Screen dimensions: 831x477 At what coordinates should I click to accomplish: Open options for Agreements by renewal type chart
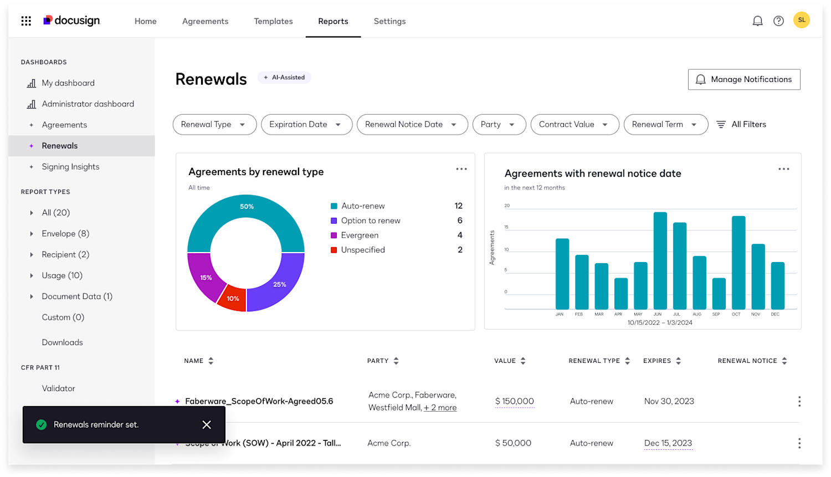(x=461, y=168)
